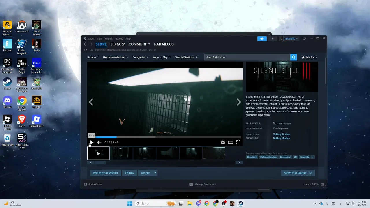This screenshot has height=208, width=370.
Task: Go back with the navigation arrow
Action: (x=85, y=44)
